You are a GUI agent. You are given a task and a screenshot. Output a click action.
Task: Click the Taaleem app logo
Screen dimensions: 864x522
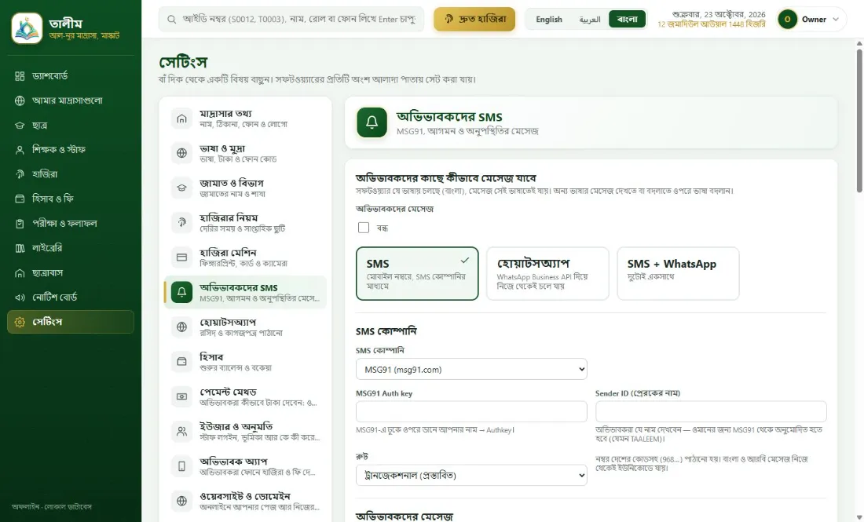pyautogui.click(x=27, y=28)
